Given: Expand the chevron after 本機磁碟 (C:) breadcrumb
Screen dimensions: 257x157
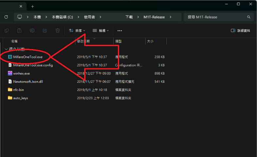Looking at the screenshot, I should pos(78,17).
